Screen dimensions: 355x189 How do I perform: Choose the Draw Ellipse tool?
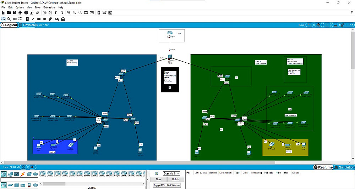pos(45,19)
